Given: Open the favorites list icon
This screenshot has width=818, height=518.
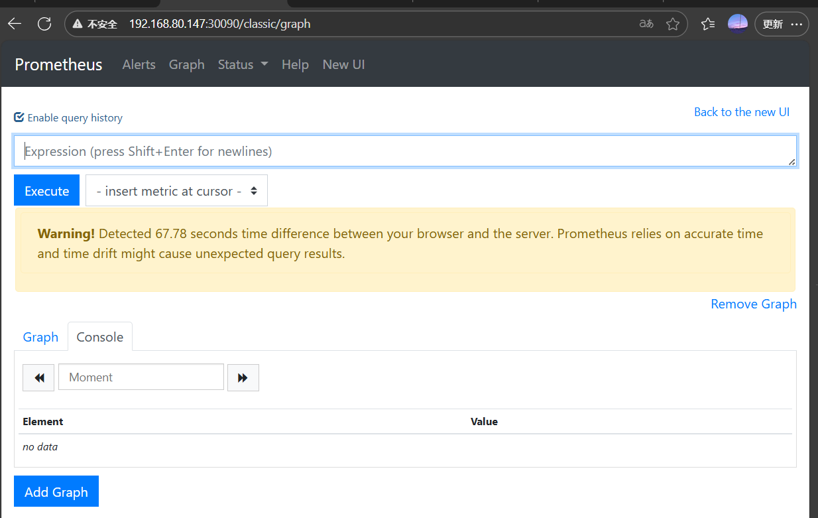Looking at the screenshot, I should [708, 24].
